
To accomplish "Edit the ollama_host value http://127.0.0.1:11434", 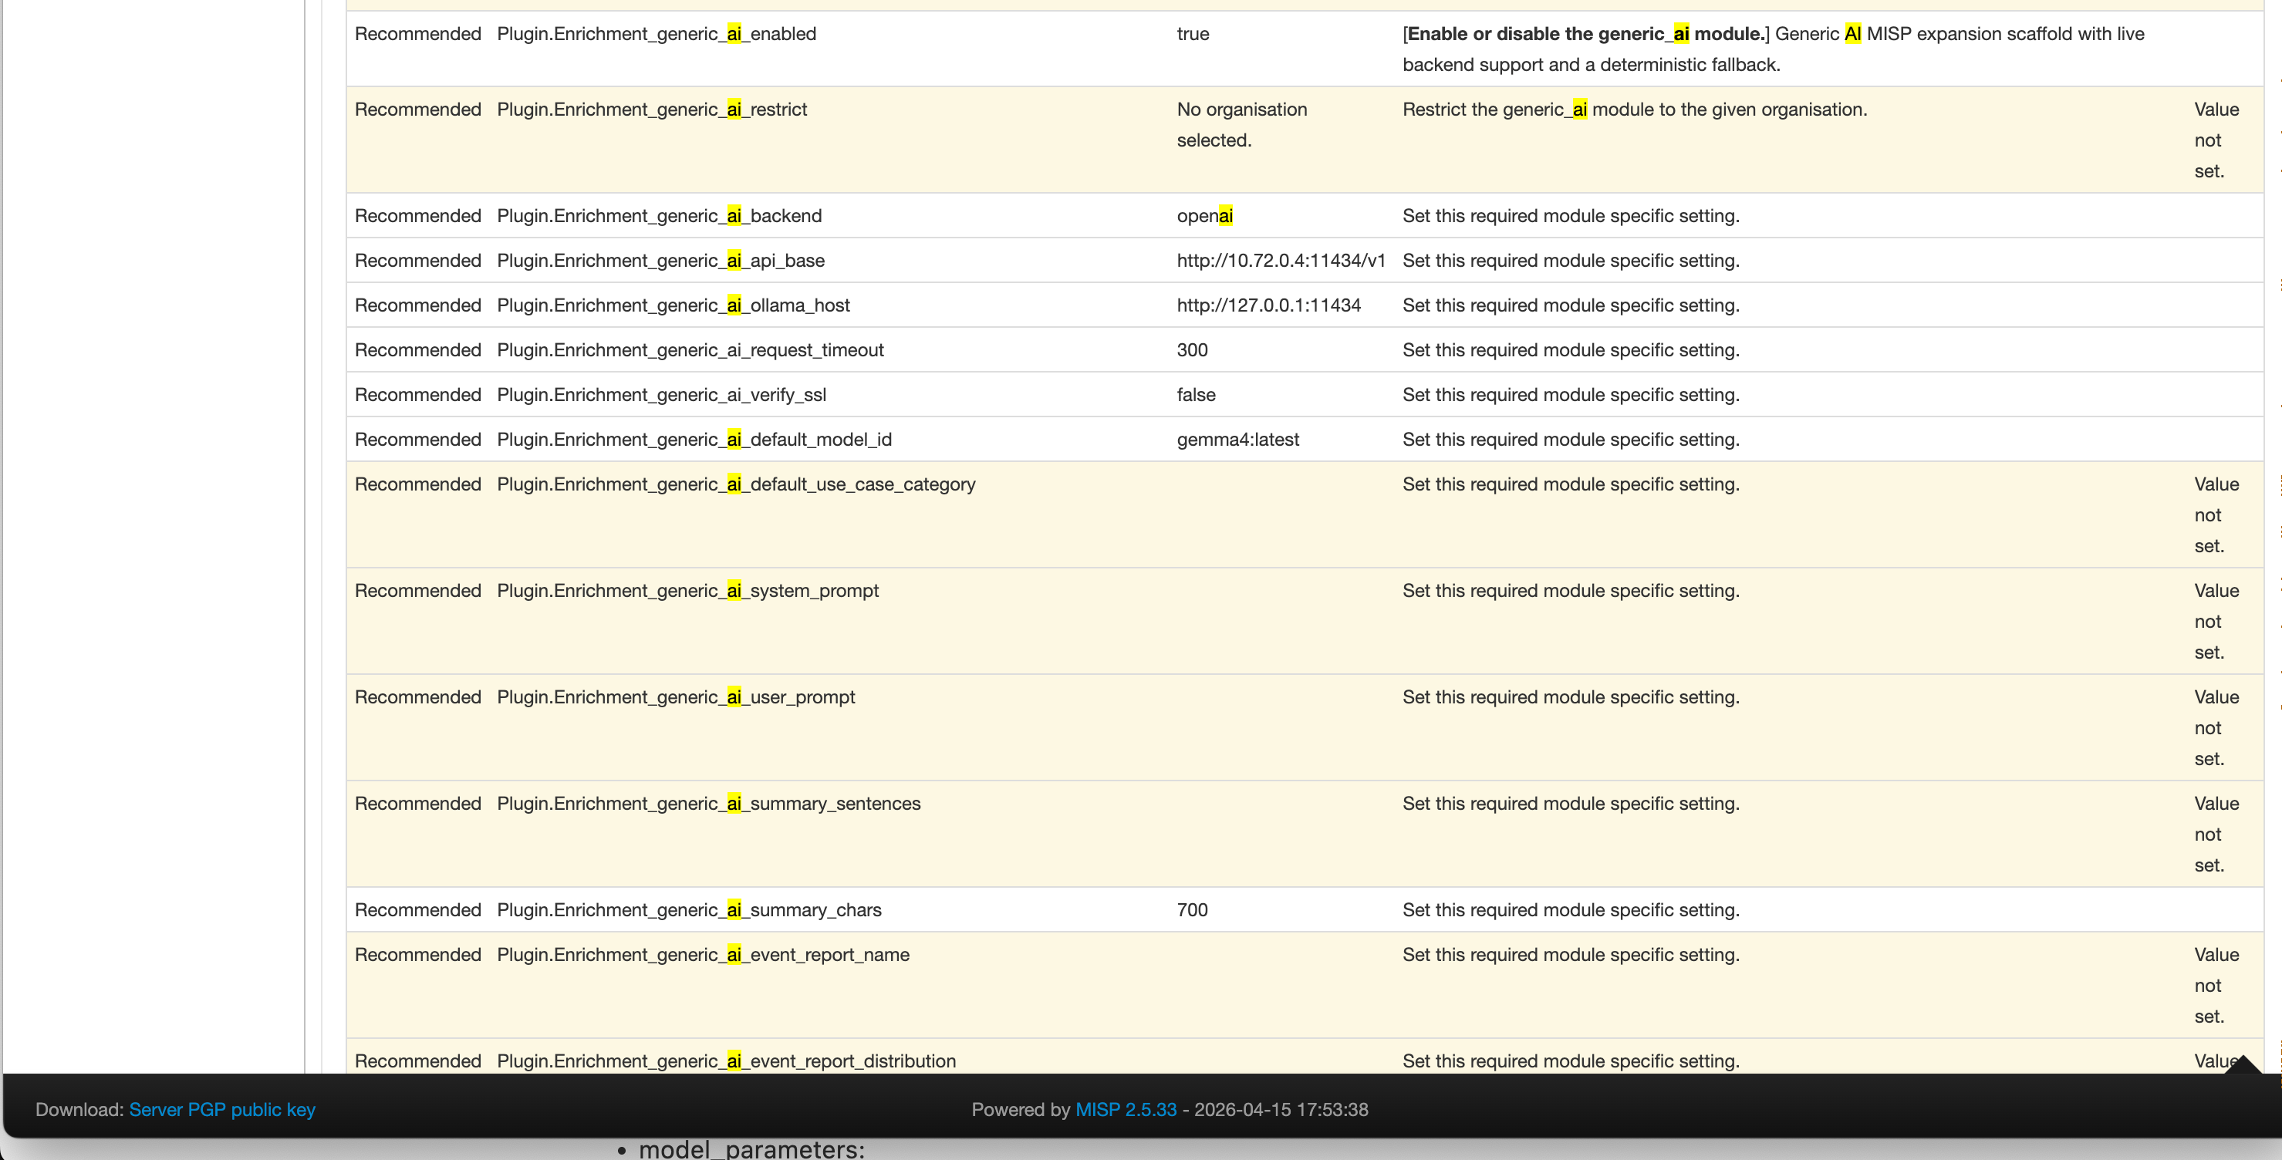I will pos(1268,305).
